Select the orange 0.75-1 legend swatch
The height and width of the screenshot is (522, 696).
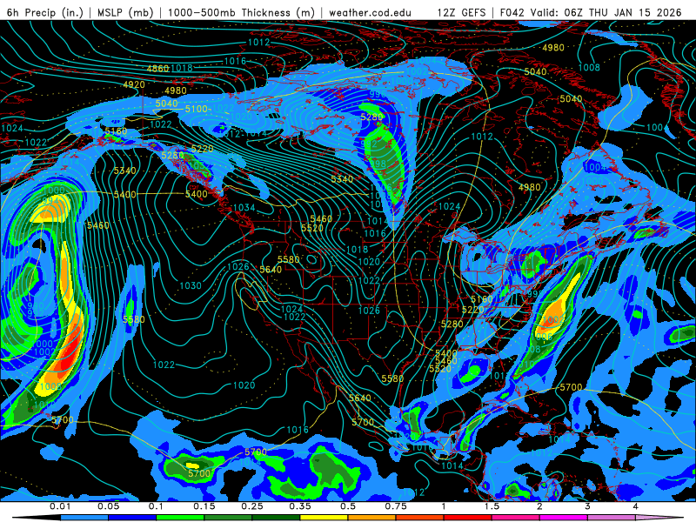click(x=372, y=518)
